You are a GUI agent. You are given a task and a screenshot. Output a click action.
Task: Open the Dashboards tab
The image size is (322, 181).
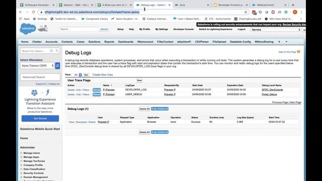[126, 42]
